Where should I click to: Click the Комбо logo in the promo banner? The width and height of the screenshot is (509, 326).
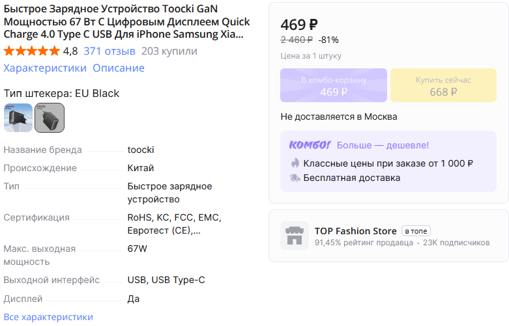(310, 145)
